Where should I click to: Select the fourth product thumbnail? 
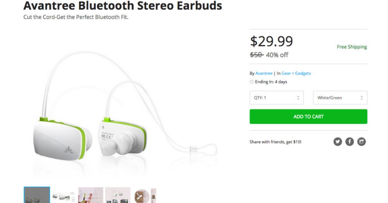[118, 195]
